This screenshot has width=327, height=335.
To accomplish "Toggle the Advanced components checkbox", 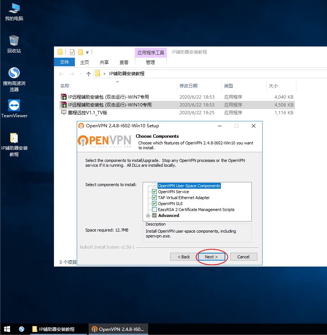I will click(154, 216).
